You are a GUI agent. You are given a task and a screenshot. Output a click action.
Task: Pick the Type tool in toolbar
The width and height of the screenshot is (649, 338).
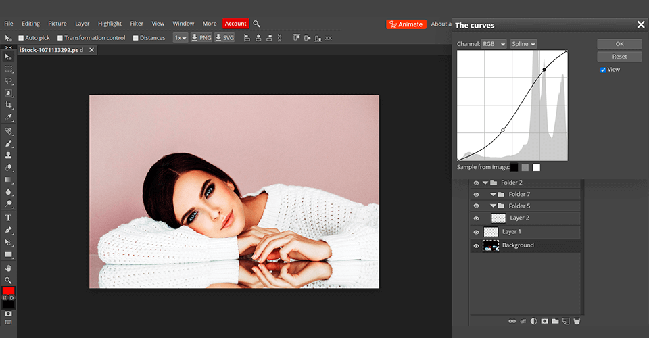(x=9, y=218)
